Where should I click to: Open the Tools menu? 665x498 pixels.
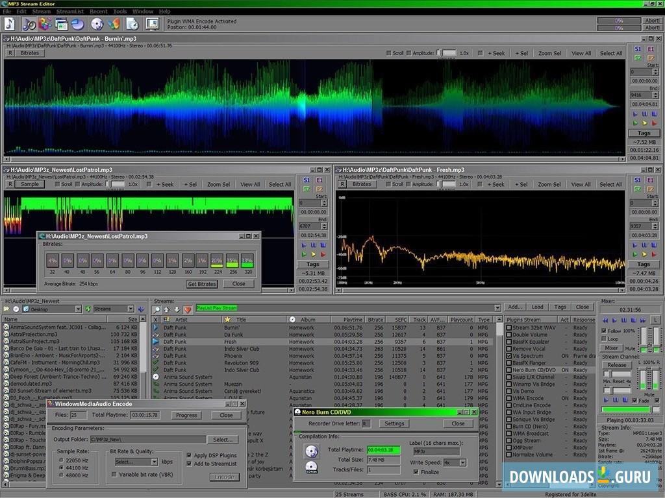(x=120, y=11)
